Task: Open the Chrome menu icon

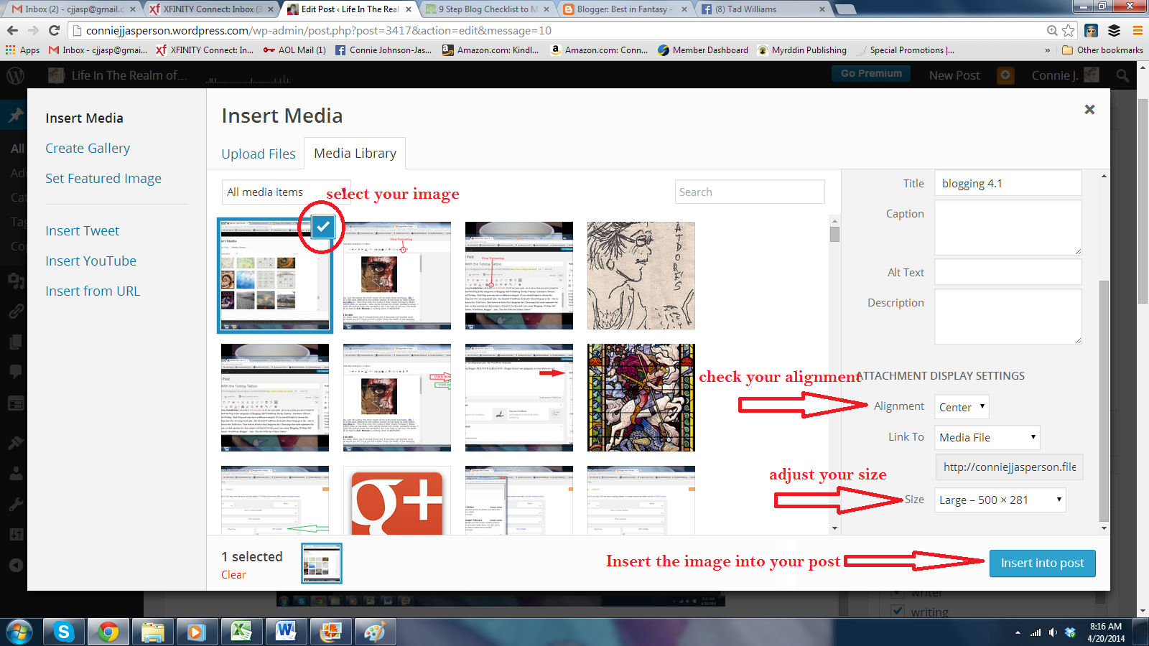Action: 1138,30
